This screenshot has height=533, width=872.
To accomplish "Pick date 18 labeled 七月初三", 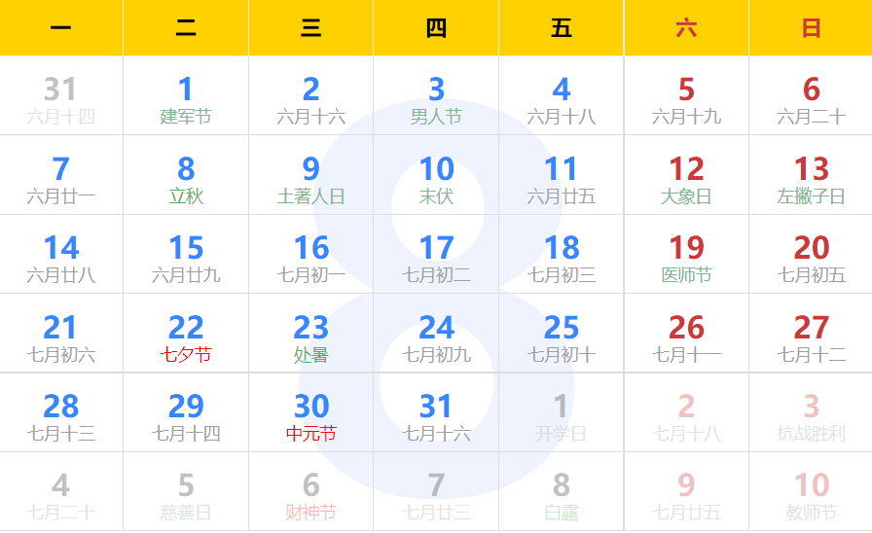I will (562, 255).
